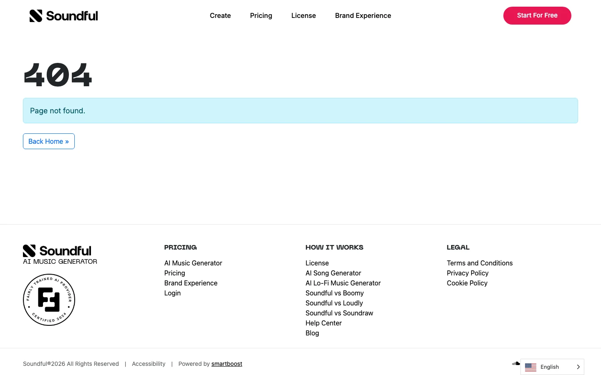
Task: Open the Accessibility link in footer
Action: (149, 364)
